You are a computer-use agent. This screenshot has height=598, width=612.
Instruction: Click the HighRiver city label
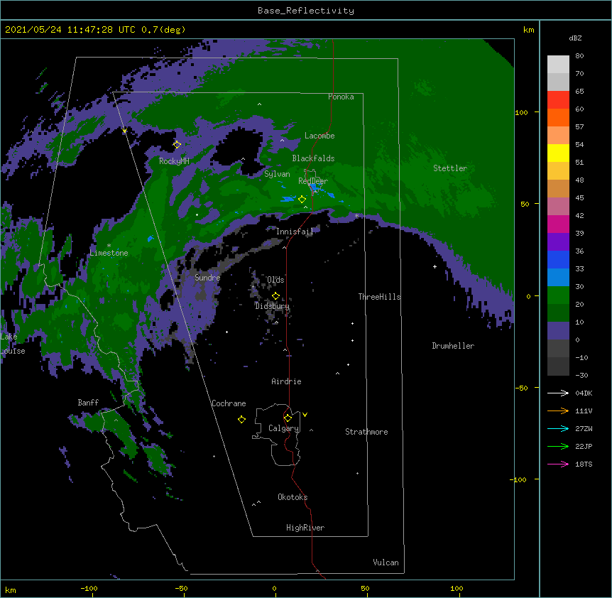pyautogui.click(x=305, y=528)
